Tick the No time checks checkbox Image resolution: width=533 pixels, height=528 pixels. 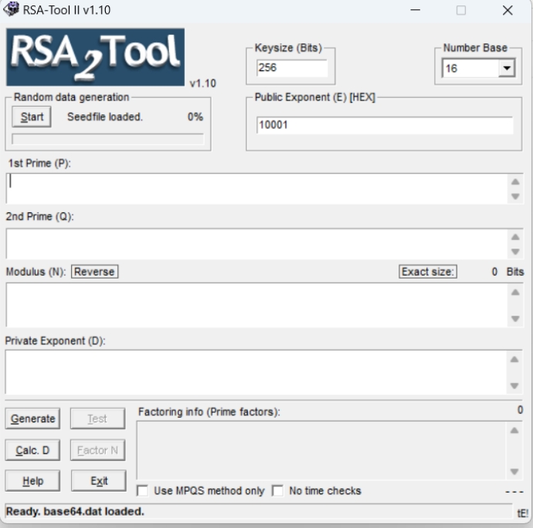point(278,491)
